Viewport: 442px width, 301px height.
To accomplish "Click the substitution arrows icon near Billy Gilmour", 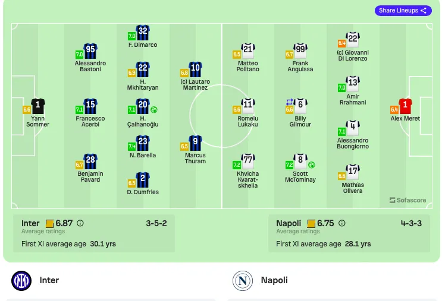I will (x=290, y=102).
